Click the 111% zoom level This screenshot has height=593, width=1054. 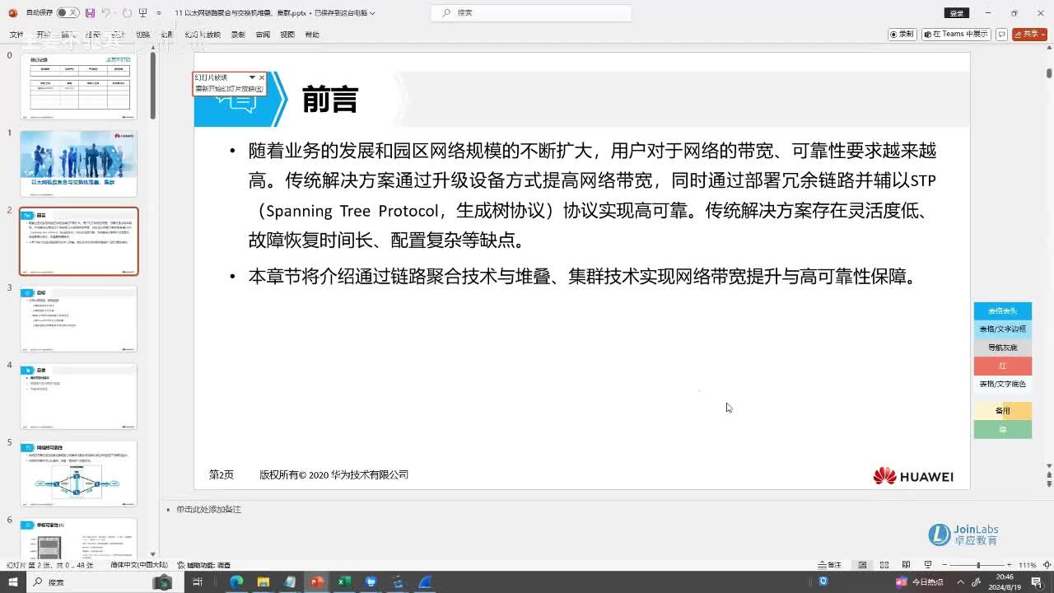(1027, 565)
